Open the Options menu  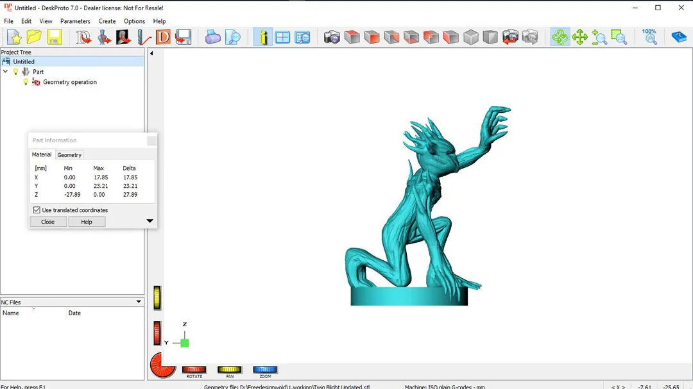(134, 21)
